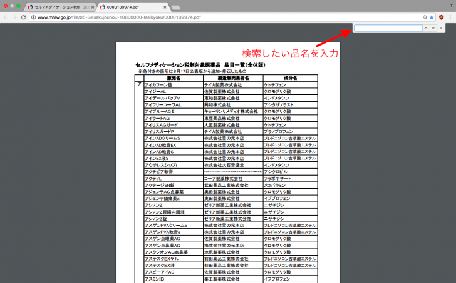Click ingredient アシクロビル

tap(276, 172)
